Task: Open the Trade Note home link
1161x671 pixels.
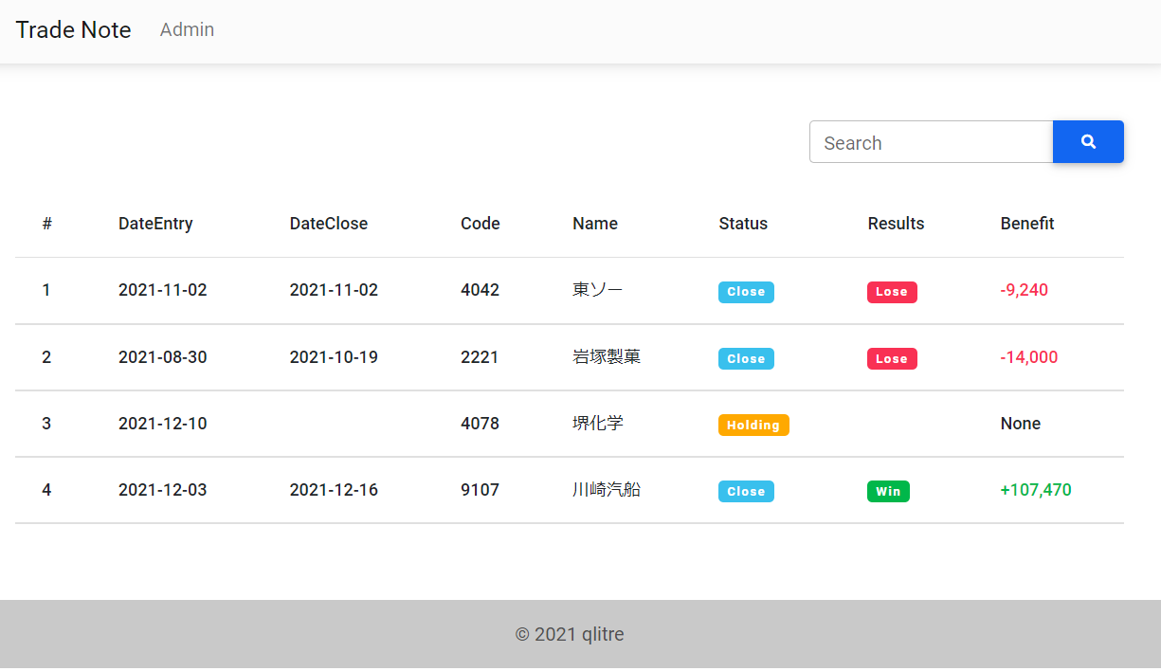Action: (73, 29)
